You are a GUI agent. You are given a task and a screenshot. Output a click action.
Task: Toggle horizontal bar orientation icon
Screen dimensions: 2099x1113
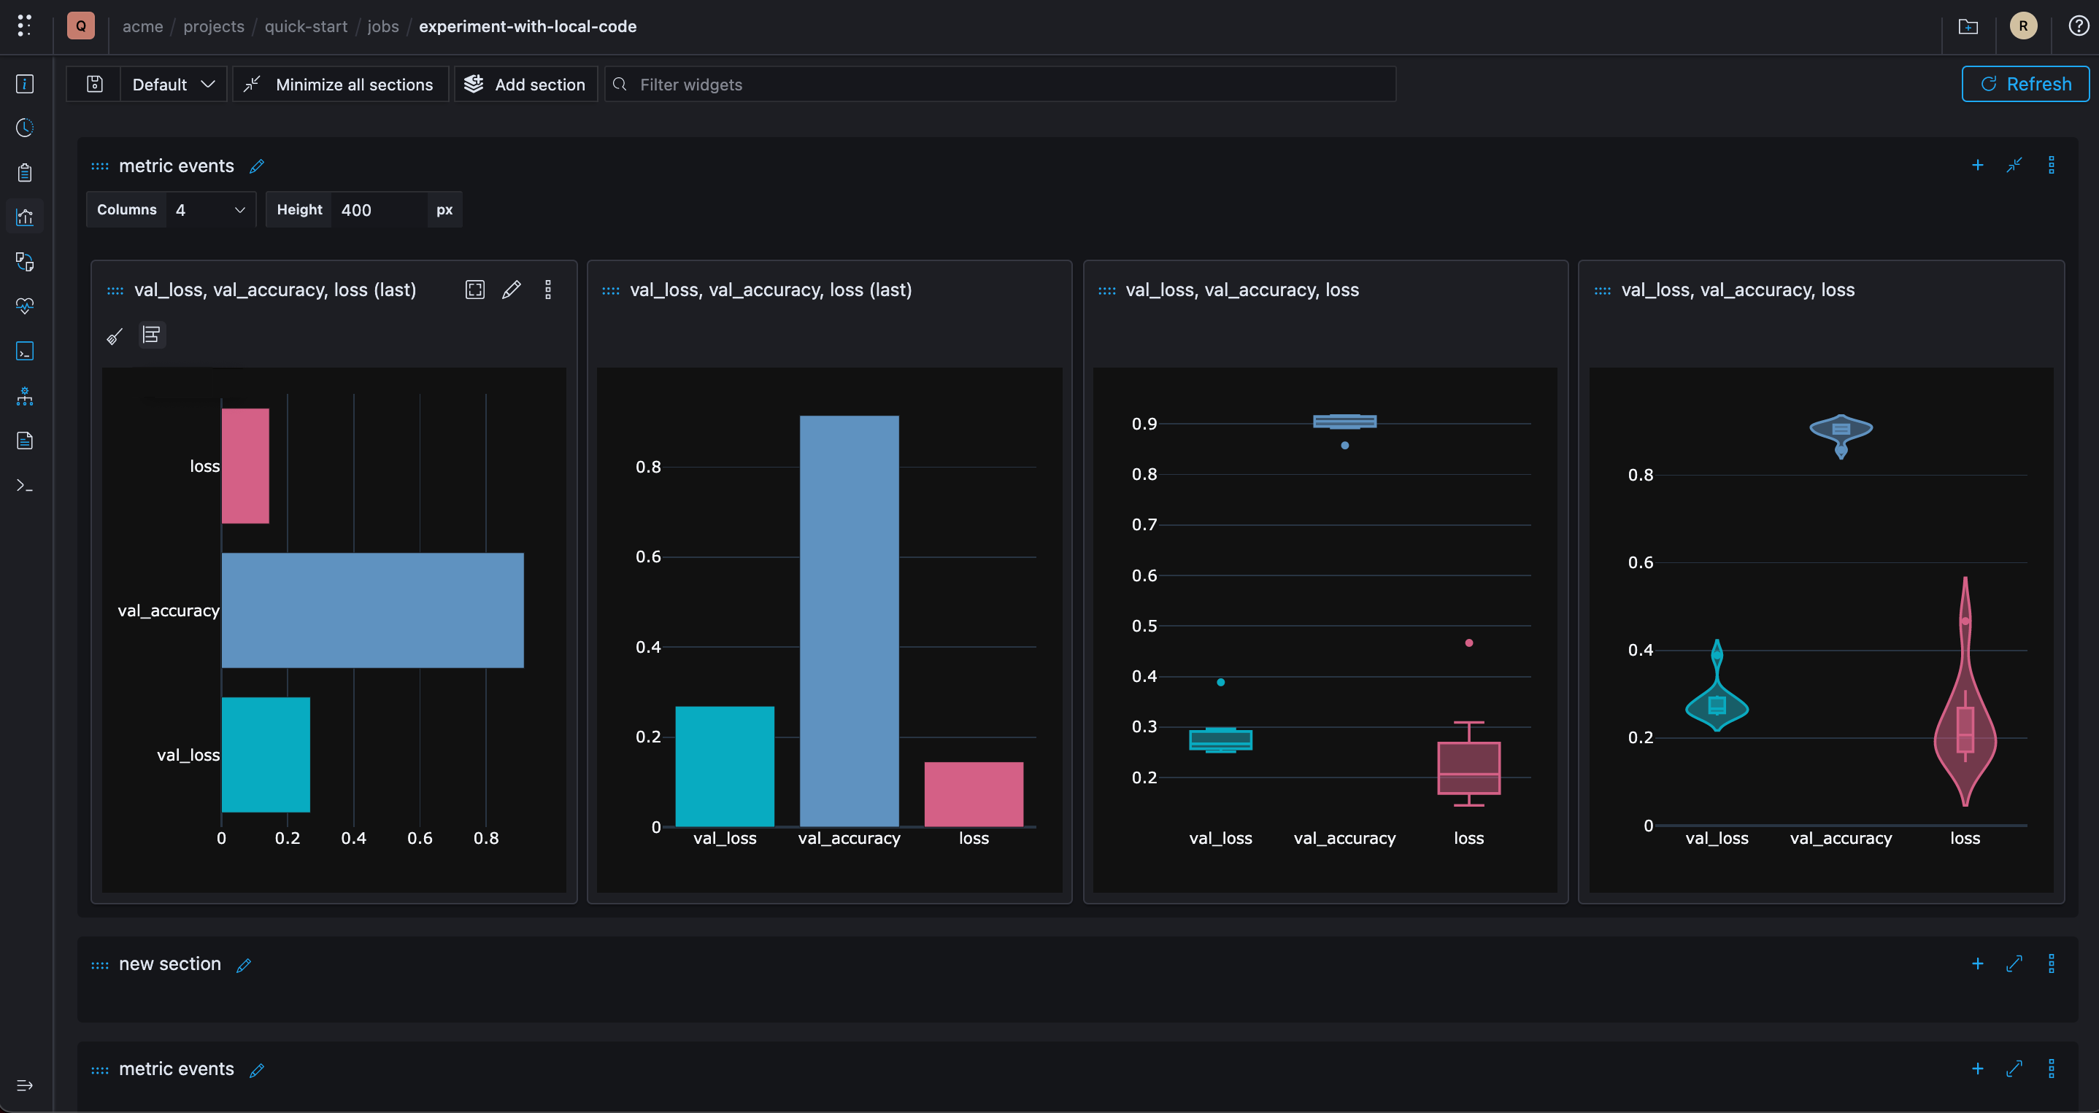[152, 335]
